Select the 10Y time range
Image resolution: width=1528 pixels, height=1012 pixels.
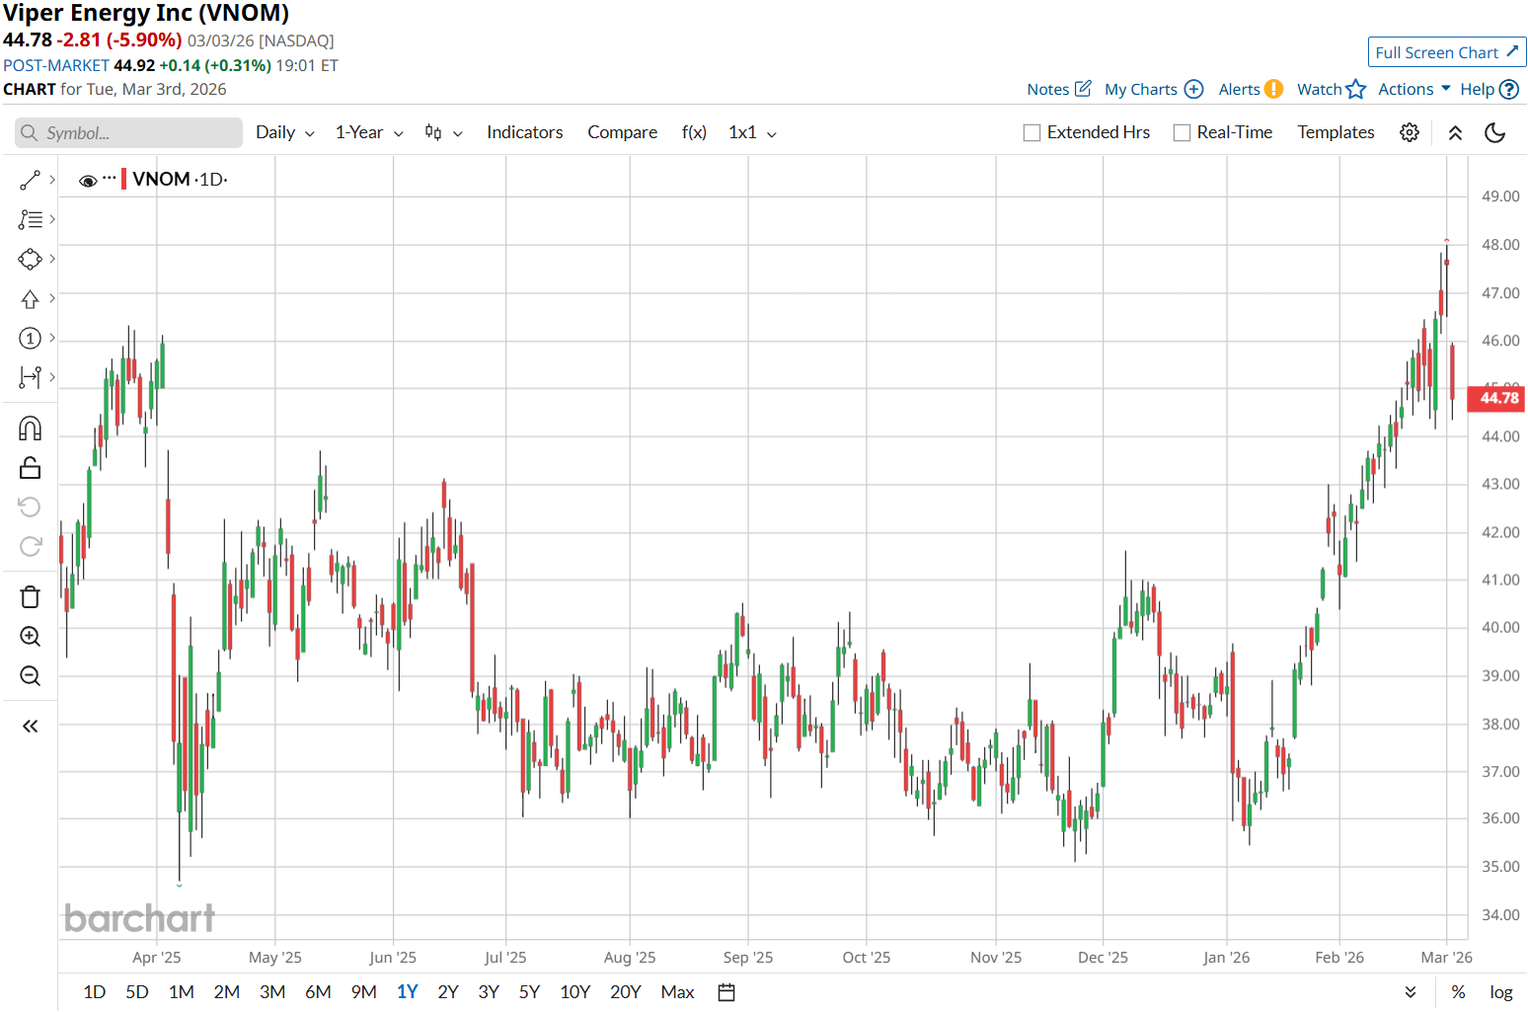point(574,992)
